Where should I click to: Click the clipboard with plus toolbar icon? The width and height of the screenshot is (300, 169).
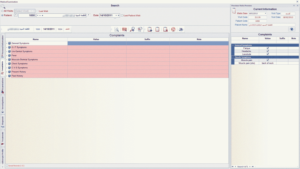(150, 29)
